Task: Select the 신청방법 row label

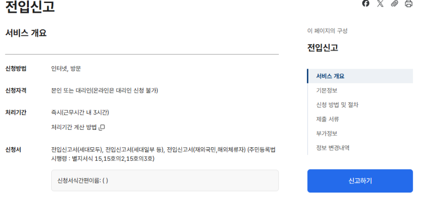Action: click(16, 68)
